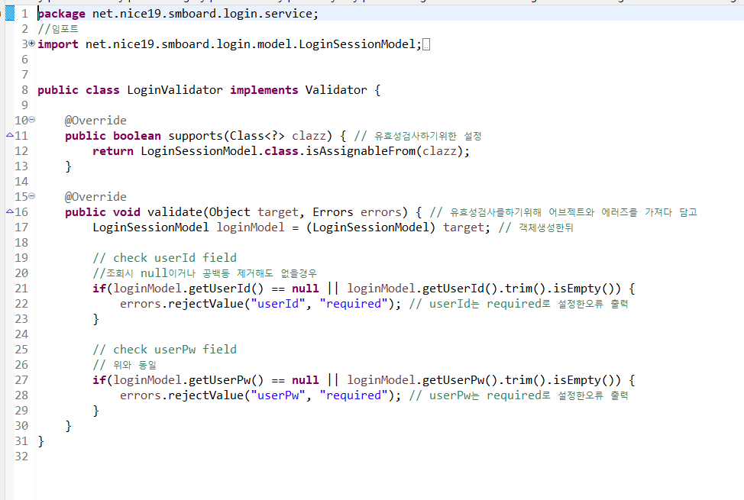Place cursor on the 'package' keyword

click(x=61, y=14)
